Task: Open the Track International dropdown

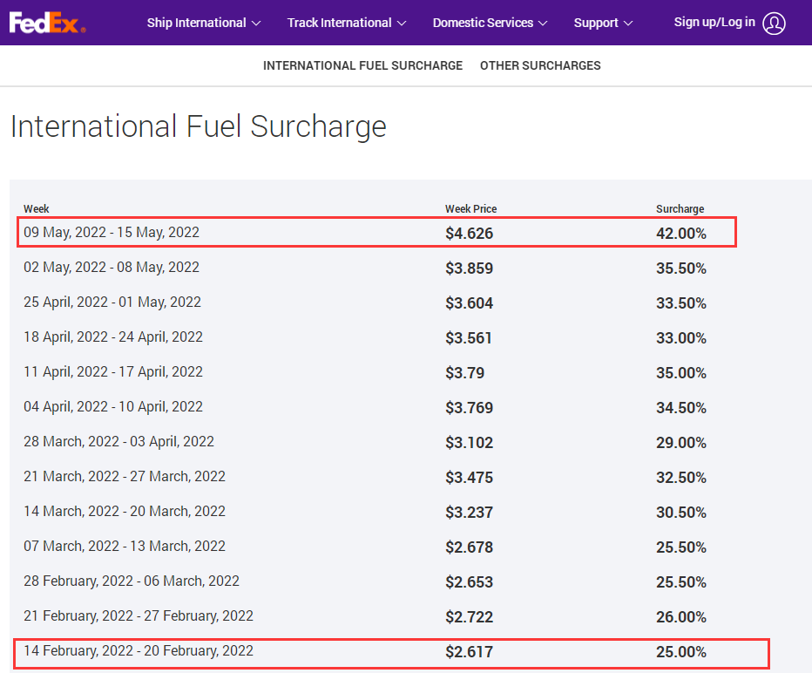Action: tap(346, 23)
